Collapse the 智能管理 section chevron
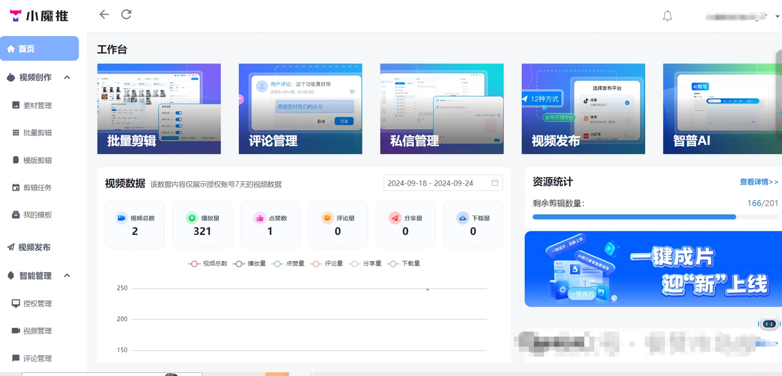 (x=67, y=275)
